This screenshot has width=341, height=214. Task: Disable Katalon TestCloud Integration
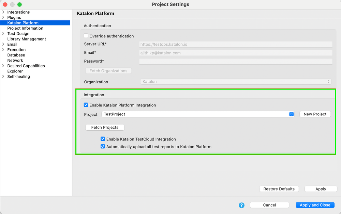(103, 139)
